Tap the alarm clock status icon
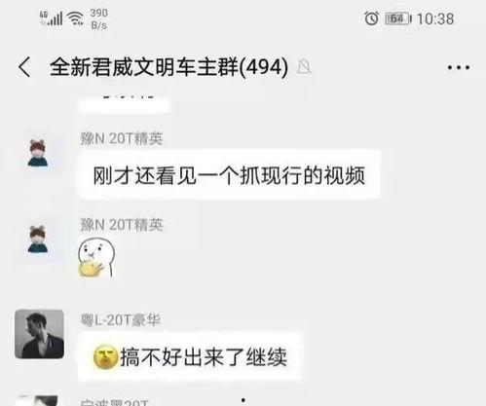The image size is (486, 406). [x=371, y=18]
